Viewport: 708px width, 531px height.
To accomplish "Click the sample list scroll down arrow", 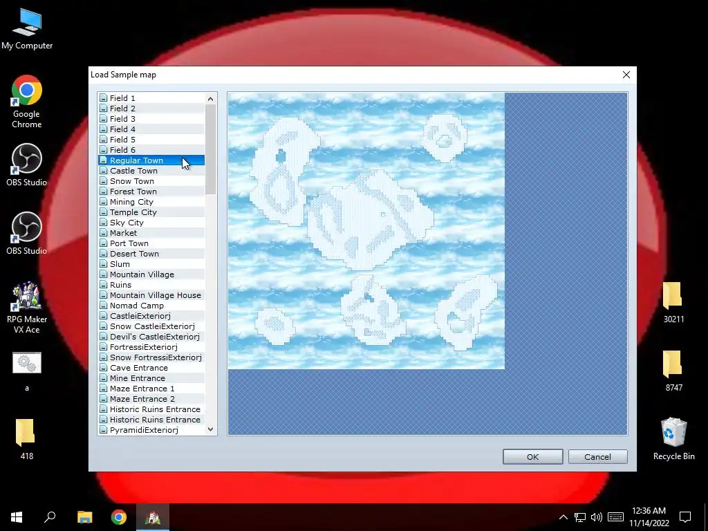I will click(x=210, y=429).
